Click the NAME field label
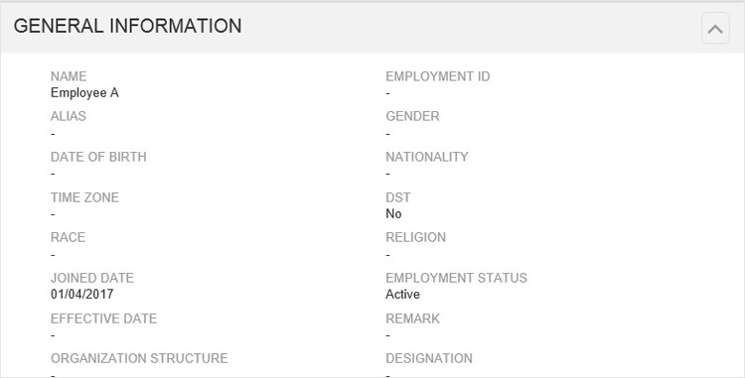Viewport: 745px width, 378px height. 69,76
